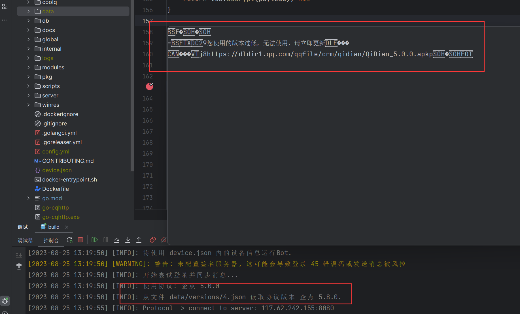Click the project panel scrollbar
This screenshot has width=520, height=314.
132,85
